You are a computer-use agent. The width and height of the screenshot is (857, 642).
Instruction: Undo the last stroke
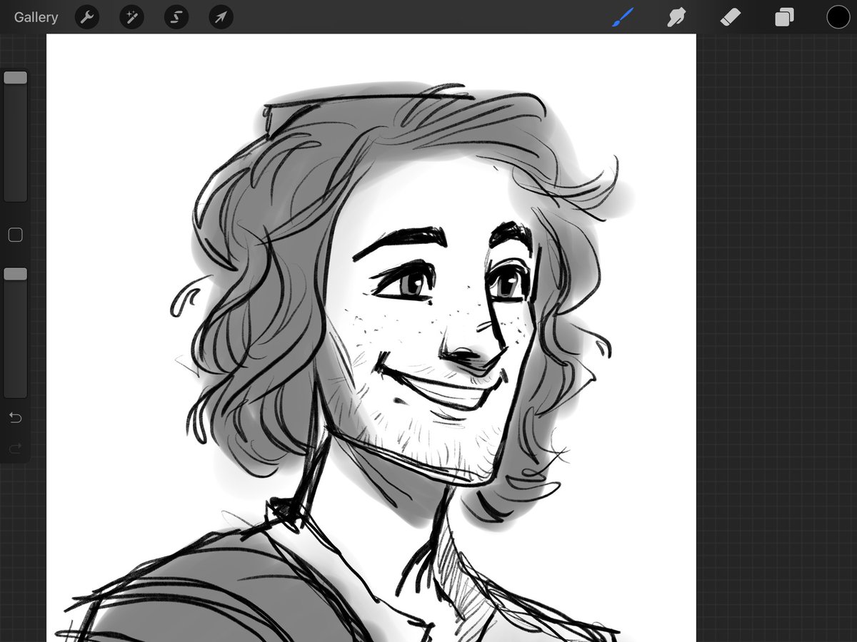pyautogui.click(x=15, y=417)
